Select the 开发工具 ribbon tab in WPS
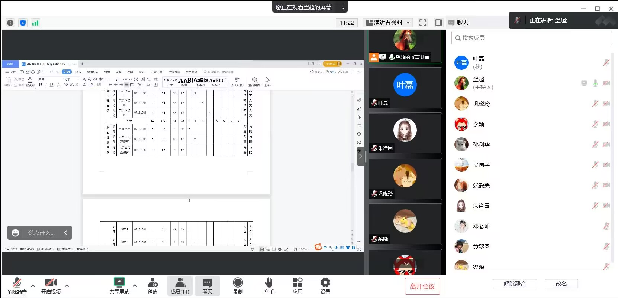 click(x=157, y=72)
